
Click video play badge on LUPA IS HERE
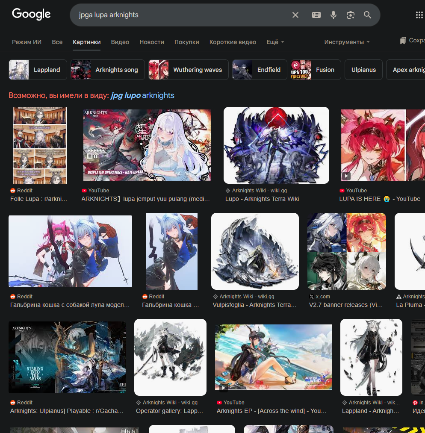click(x=346, y=176)
